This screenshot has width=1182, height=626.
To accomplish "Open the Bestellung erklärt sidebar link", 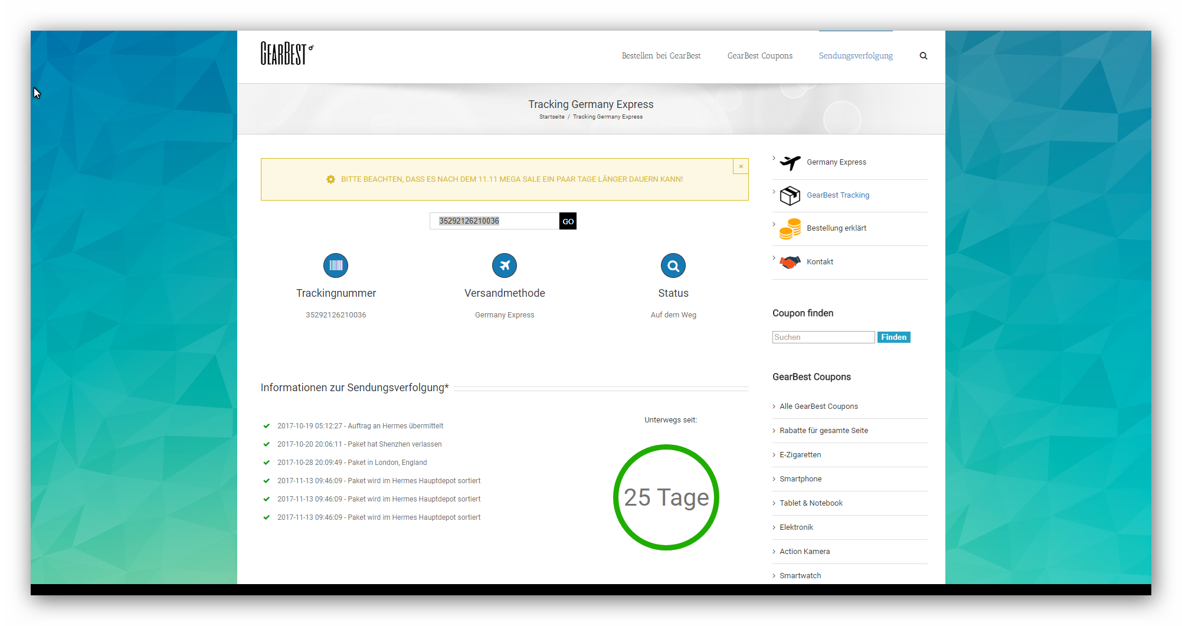I will click(836, 228).
